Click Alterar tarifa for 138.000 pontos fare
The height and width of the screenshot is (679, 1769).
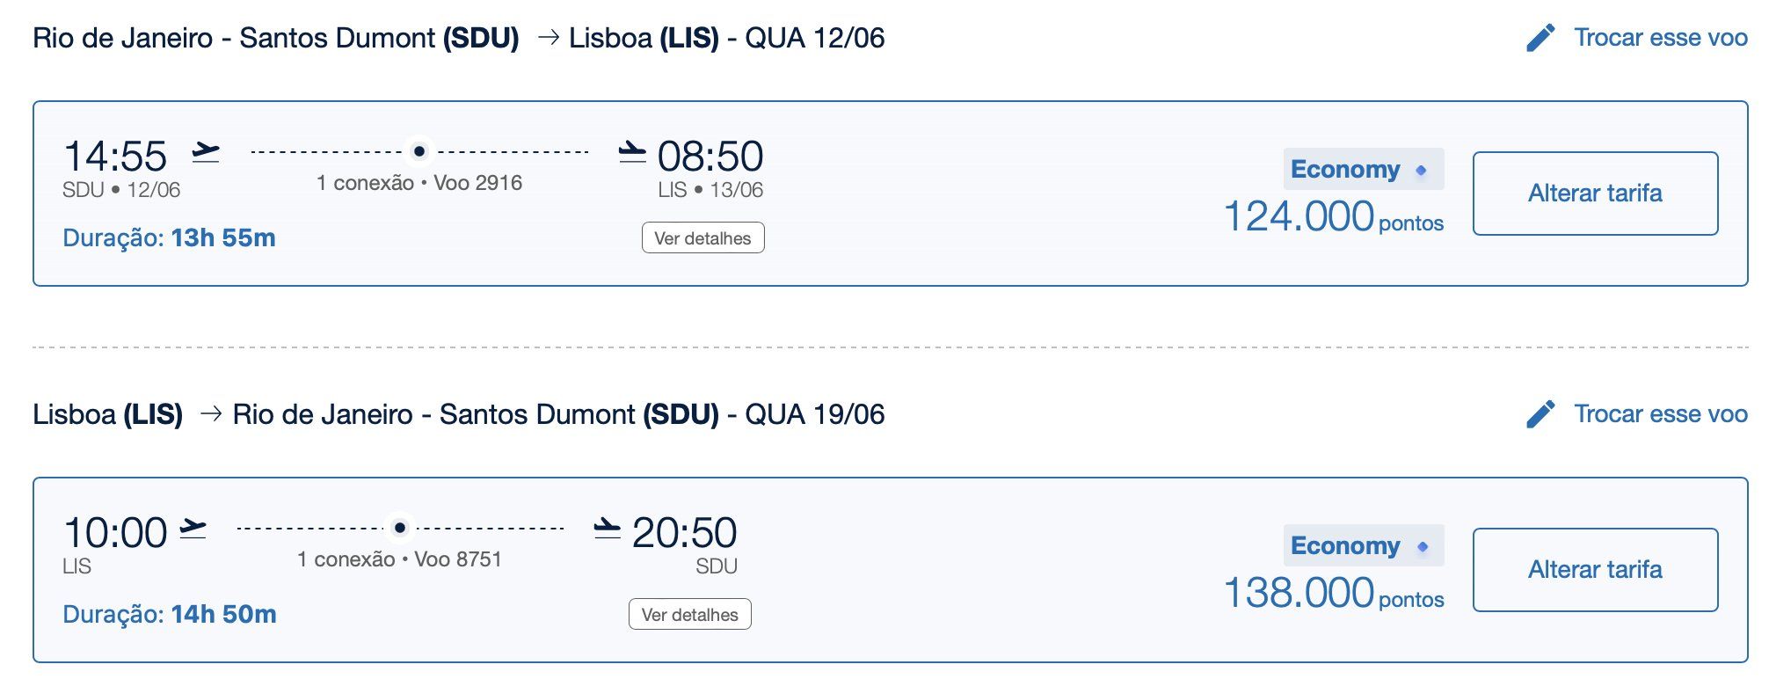[1595, 570]
